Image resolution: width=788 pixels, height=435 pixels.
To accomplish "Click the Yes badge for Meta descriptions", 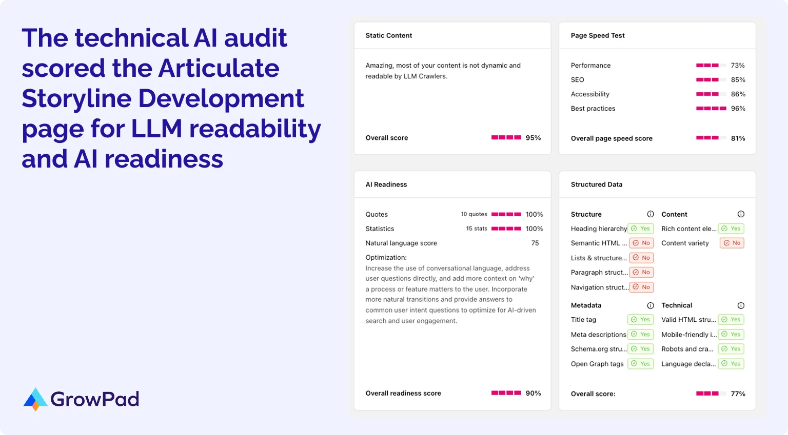I will point(641,334).
